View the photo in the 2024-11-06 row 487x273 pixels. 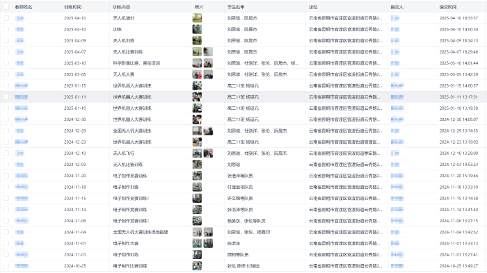point(197,221)
